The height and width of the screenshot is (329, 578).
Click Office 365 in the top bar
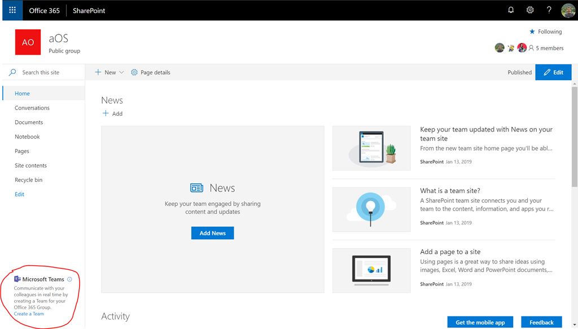tap(44, 10)
